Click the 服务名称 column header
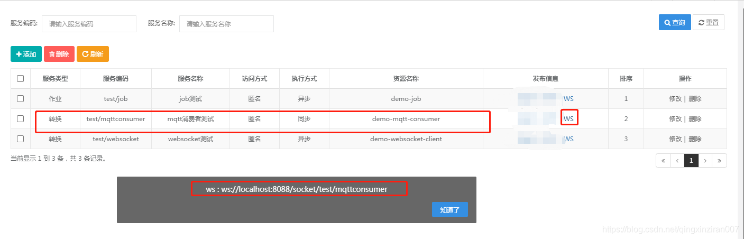Screen dimensions: 744x239 pyautogui.click(x=190, y=78)
